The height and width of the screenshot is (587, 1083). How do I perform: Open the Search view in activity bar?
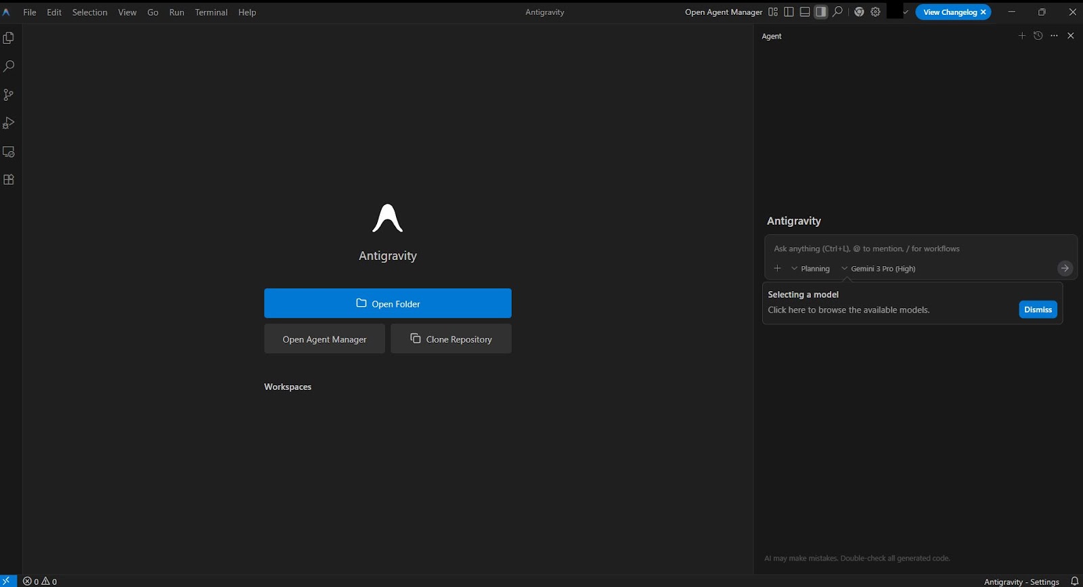click(x=9, y=66)
